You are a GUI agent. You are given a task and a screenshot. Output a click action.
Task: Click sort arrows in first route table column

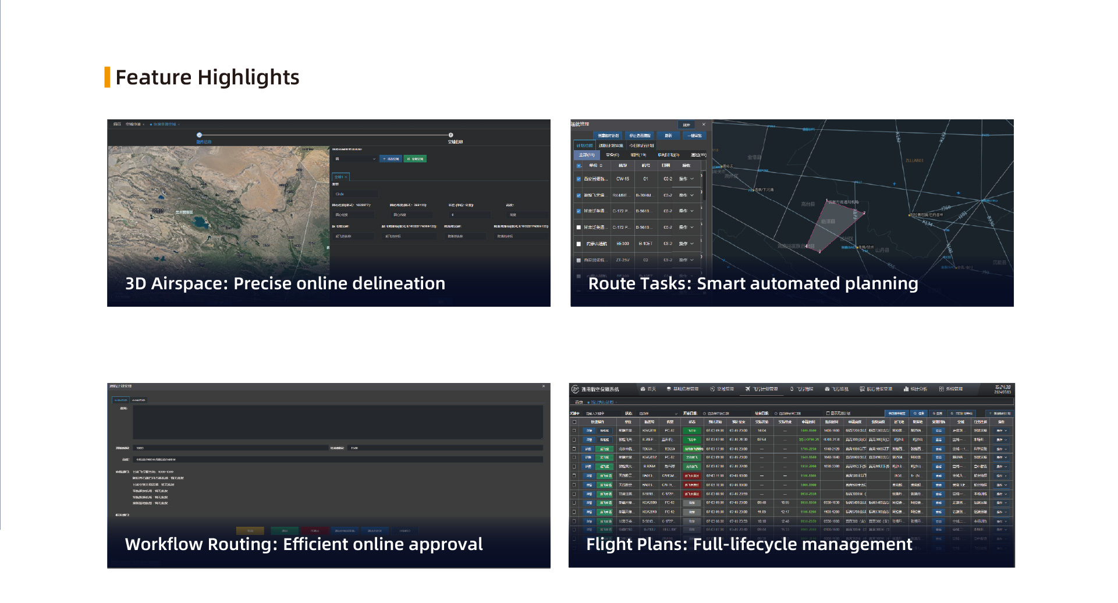[601, 165]
